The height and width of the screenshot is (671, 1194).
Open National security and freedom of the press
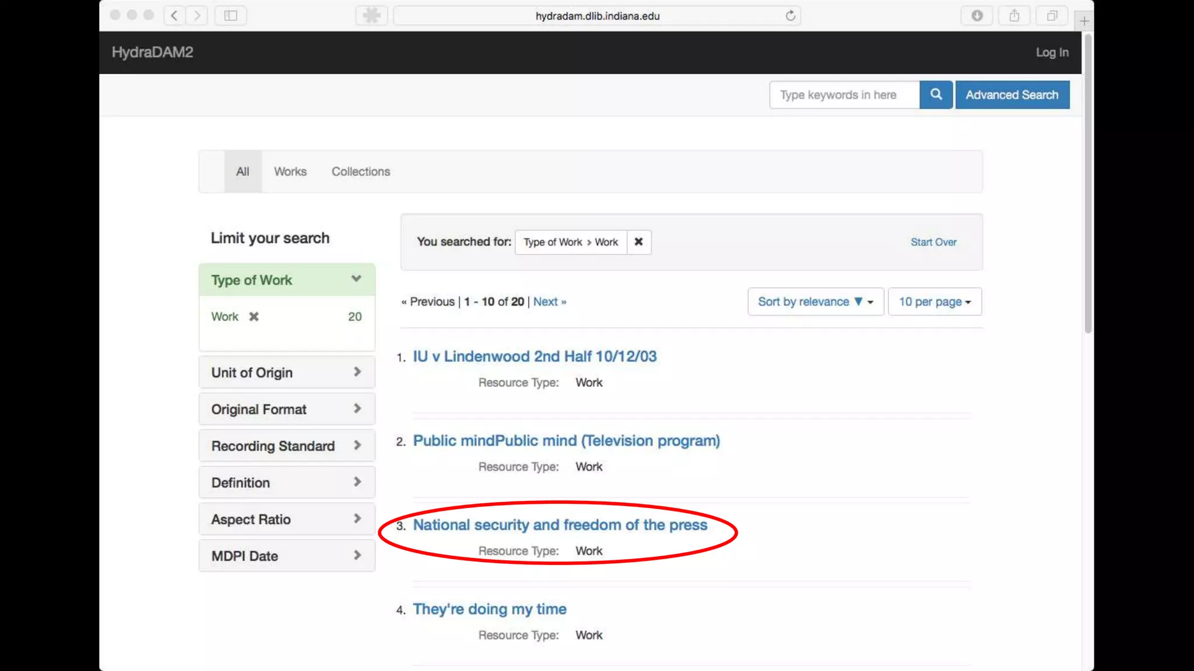(x=560, y=525)
